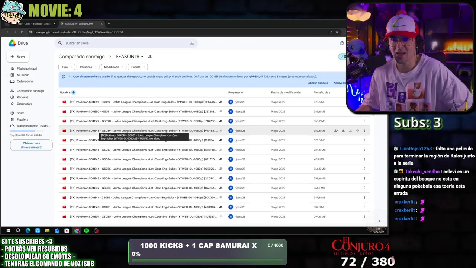The image size is (476, 268).
Task: Open more actions for S04E47 row
Action: pyautogui.click(x=364, y=140)
